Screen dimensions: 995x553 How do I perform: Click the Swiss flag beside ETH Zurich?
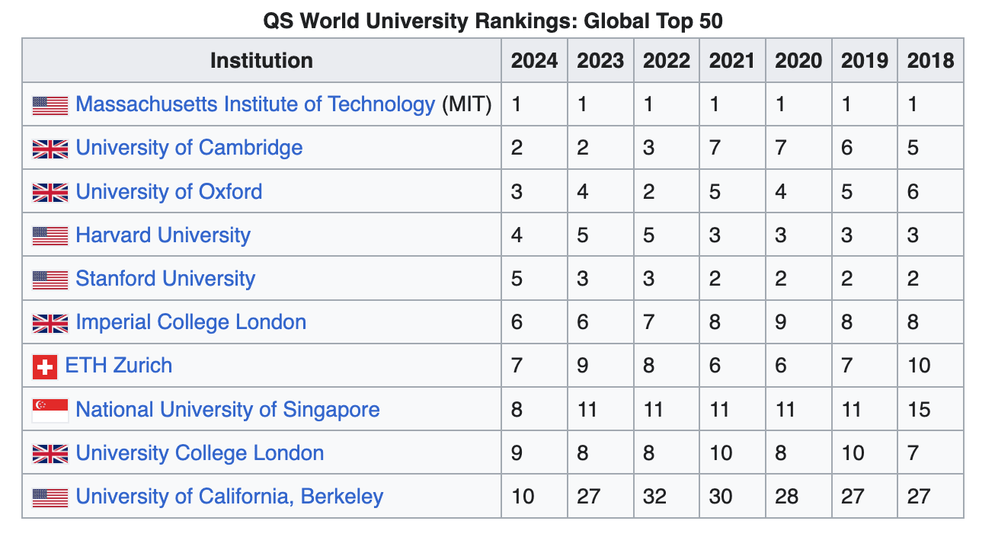pos(45,367)
